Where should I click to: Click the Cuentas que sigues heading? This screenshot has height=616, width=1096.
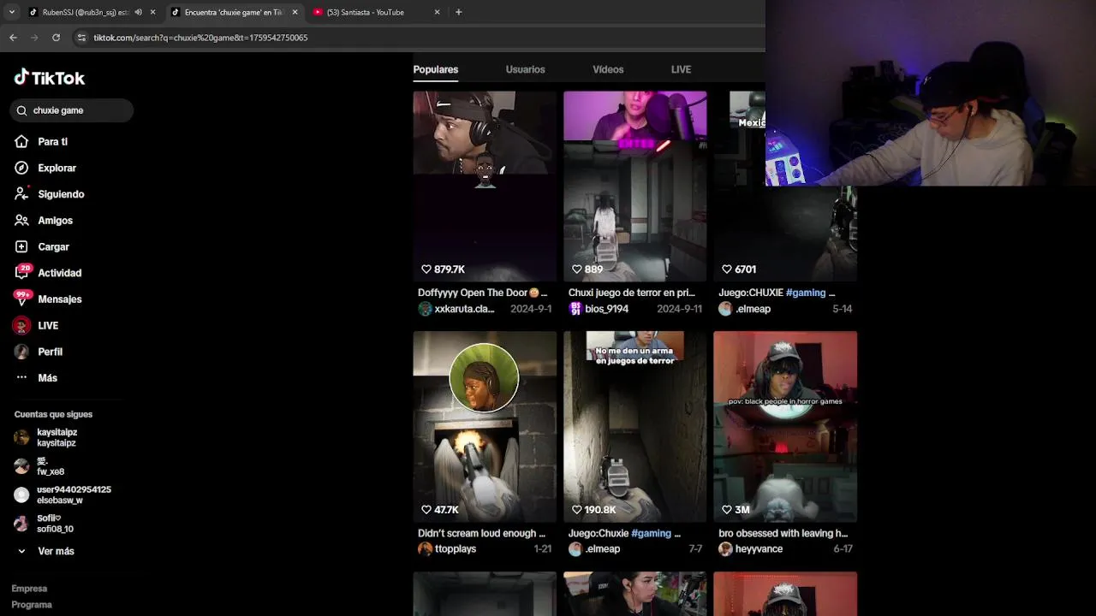point(53,414)
